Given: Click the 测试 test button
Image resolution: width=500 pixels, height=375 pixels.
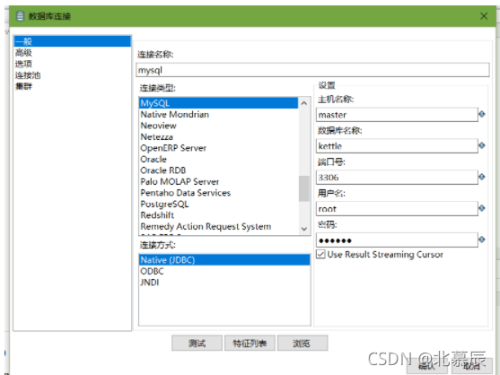Looking at the screenshot, I should [197, 343].
